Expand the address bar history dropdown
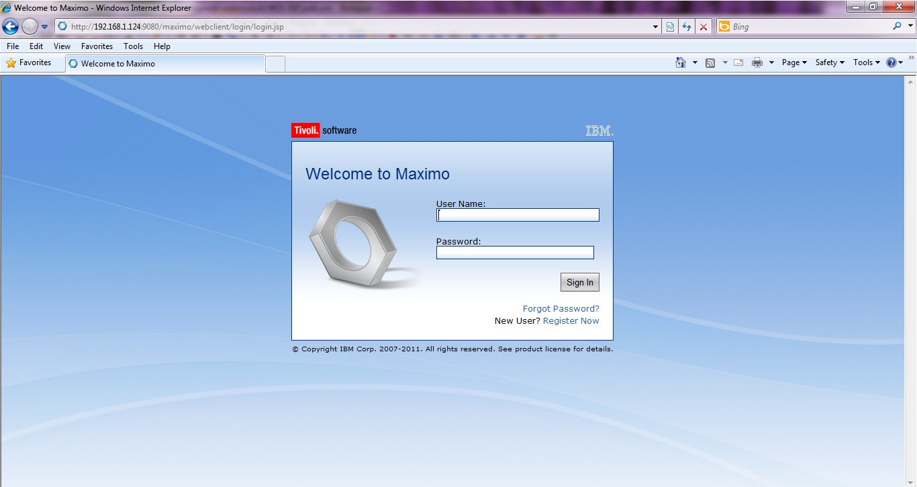 (x=655, y=26)
